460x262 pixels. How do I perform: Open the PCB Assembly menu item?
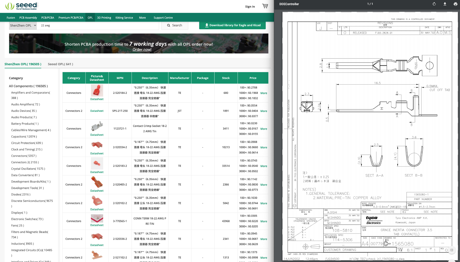point(28,18)
